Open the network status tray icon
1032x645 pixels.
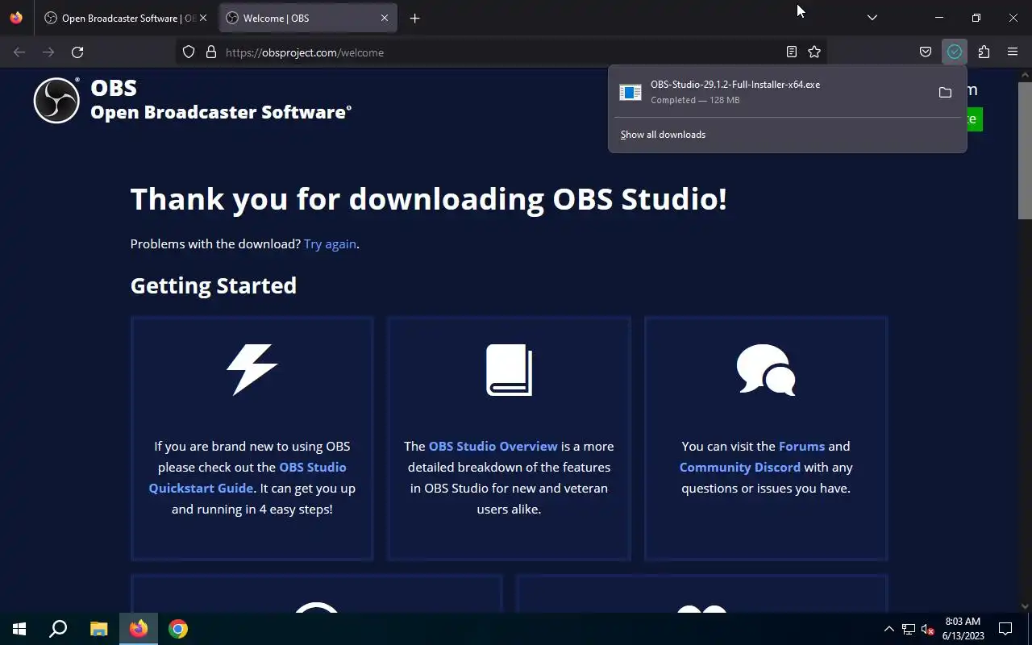[x=909, y=629]
